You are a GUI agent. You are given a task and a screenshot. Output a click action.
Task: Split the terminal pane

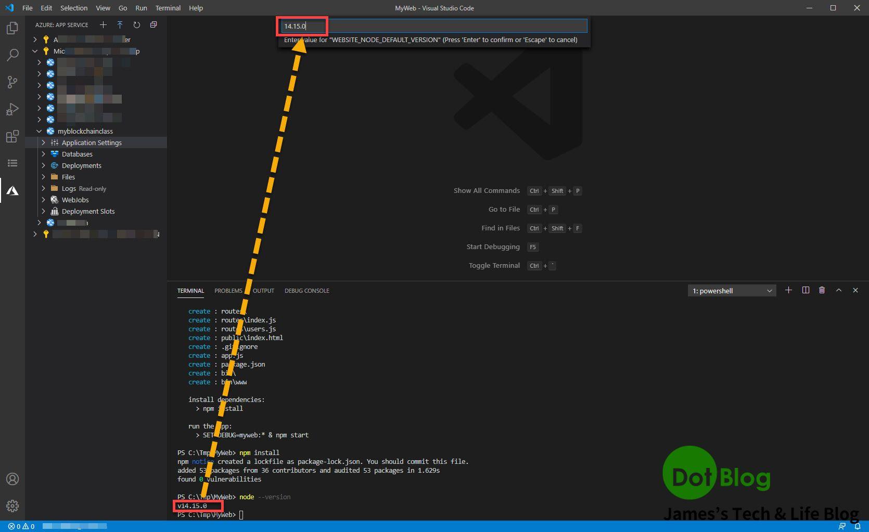pos(806,290)
